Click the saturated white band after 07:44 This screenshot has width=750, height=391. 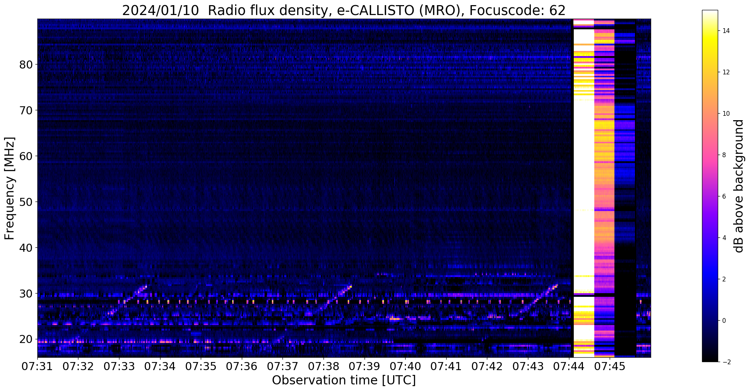click(583, 188)
